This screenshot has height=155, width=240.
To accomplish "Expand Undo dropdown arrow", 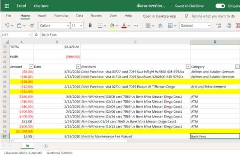I will [x=12, y=26].
